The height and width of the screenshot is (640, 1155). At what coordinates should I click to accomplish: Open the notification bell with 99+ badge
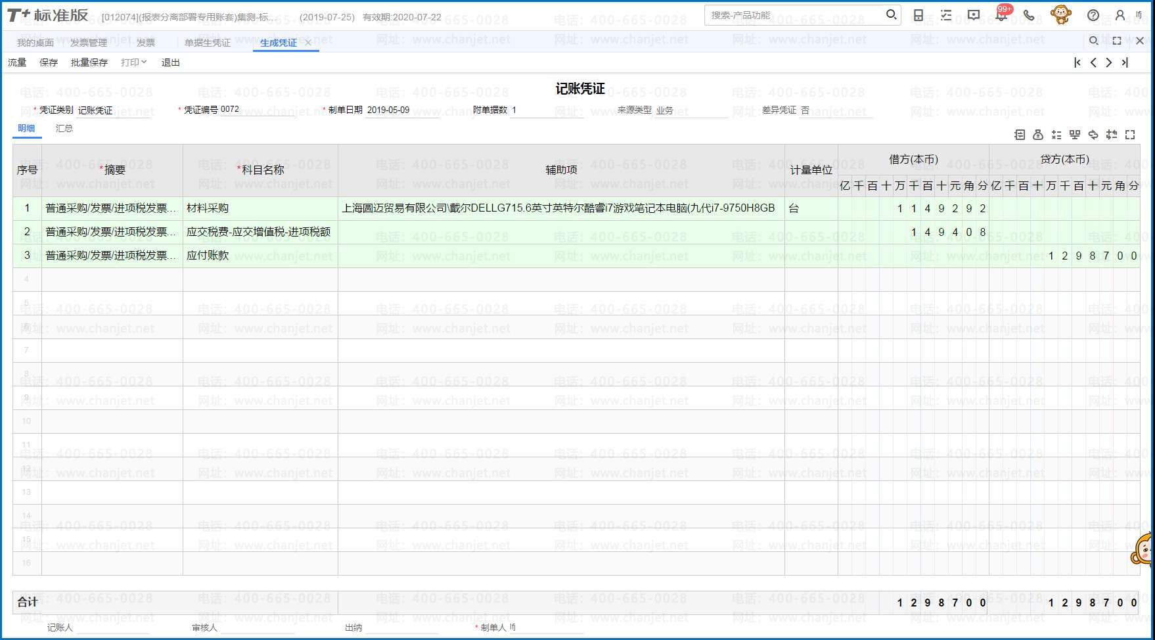pos(1001,14)
